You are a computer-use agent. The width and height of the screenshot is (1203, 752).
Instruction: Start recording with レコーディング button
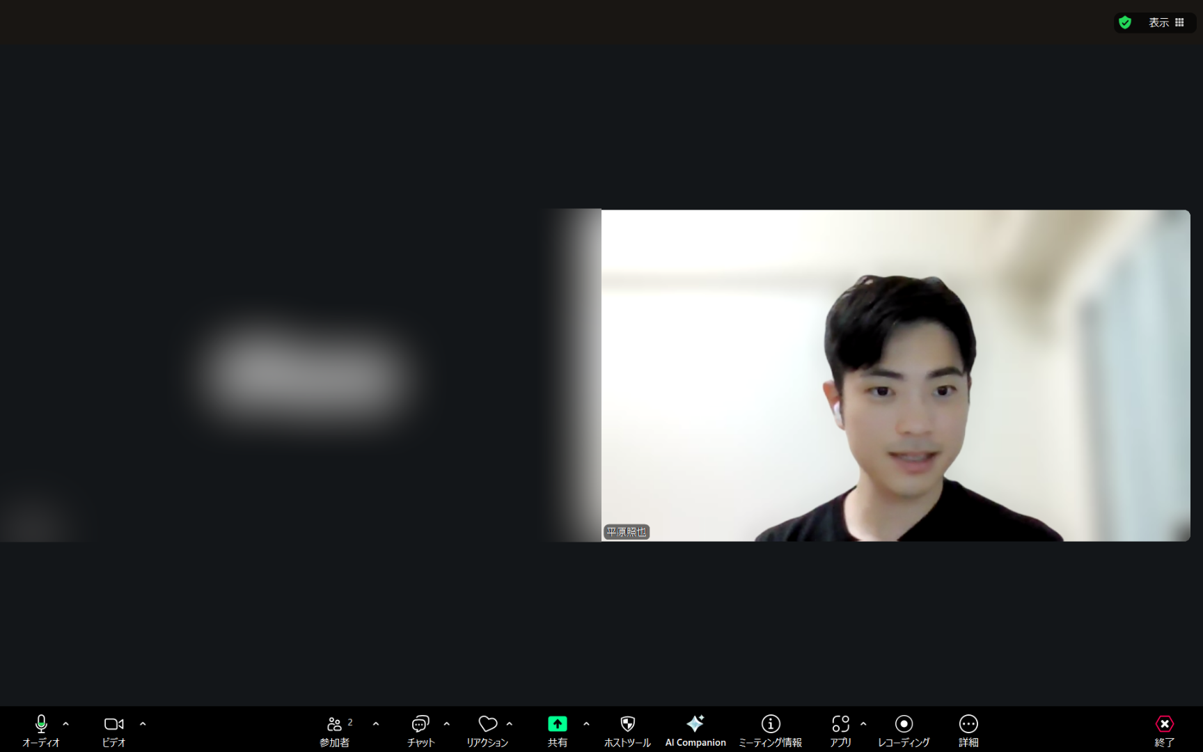[904, 724]
